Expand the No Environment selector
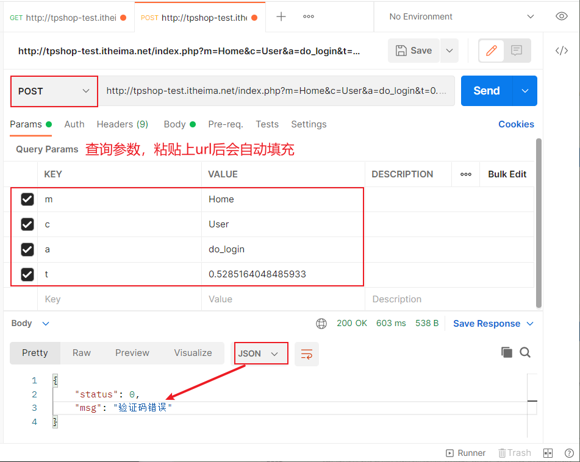Screen dimensions: 580x462 pyautogui.click(x=461, y=16)
